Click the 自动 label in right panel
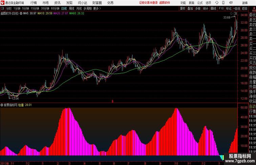Image resolution: width=256 pixels, height=165 pixels. (x=252, y=107)
